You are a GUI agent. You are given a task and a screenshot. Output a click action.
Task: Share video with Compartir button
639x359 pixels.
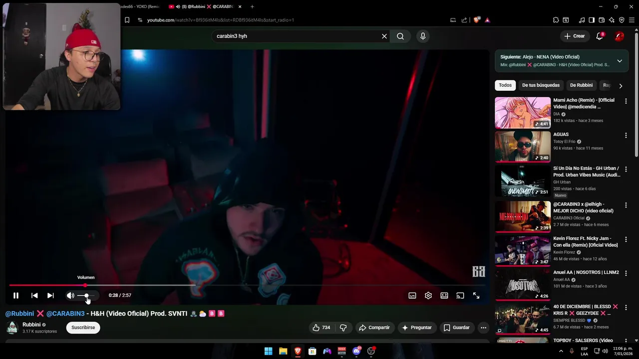pyautogui.click(x=374, y=328)
